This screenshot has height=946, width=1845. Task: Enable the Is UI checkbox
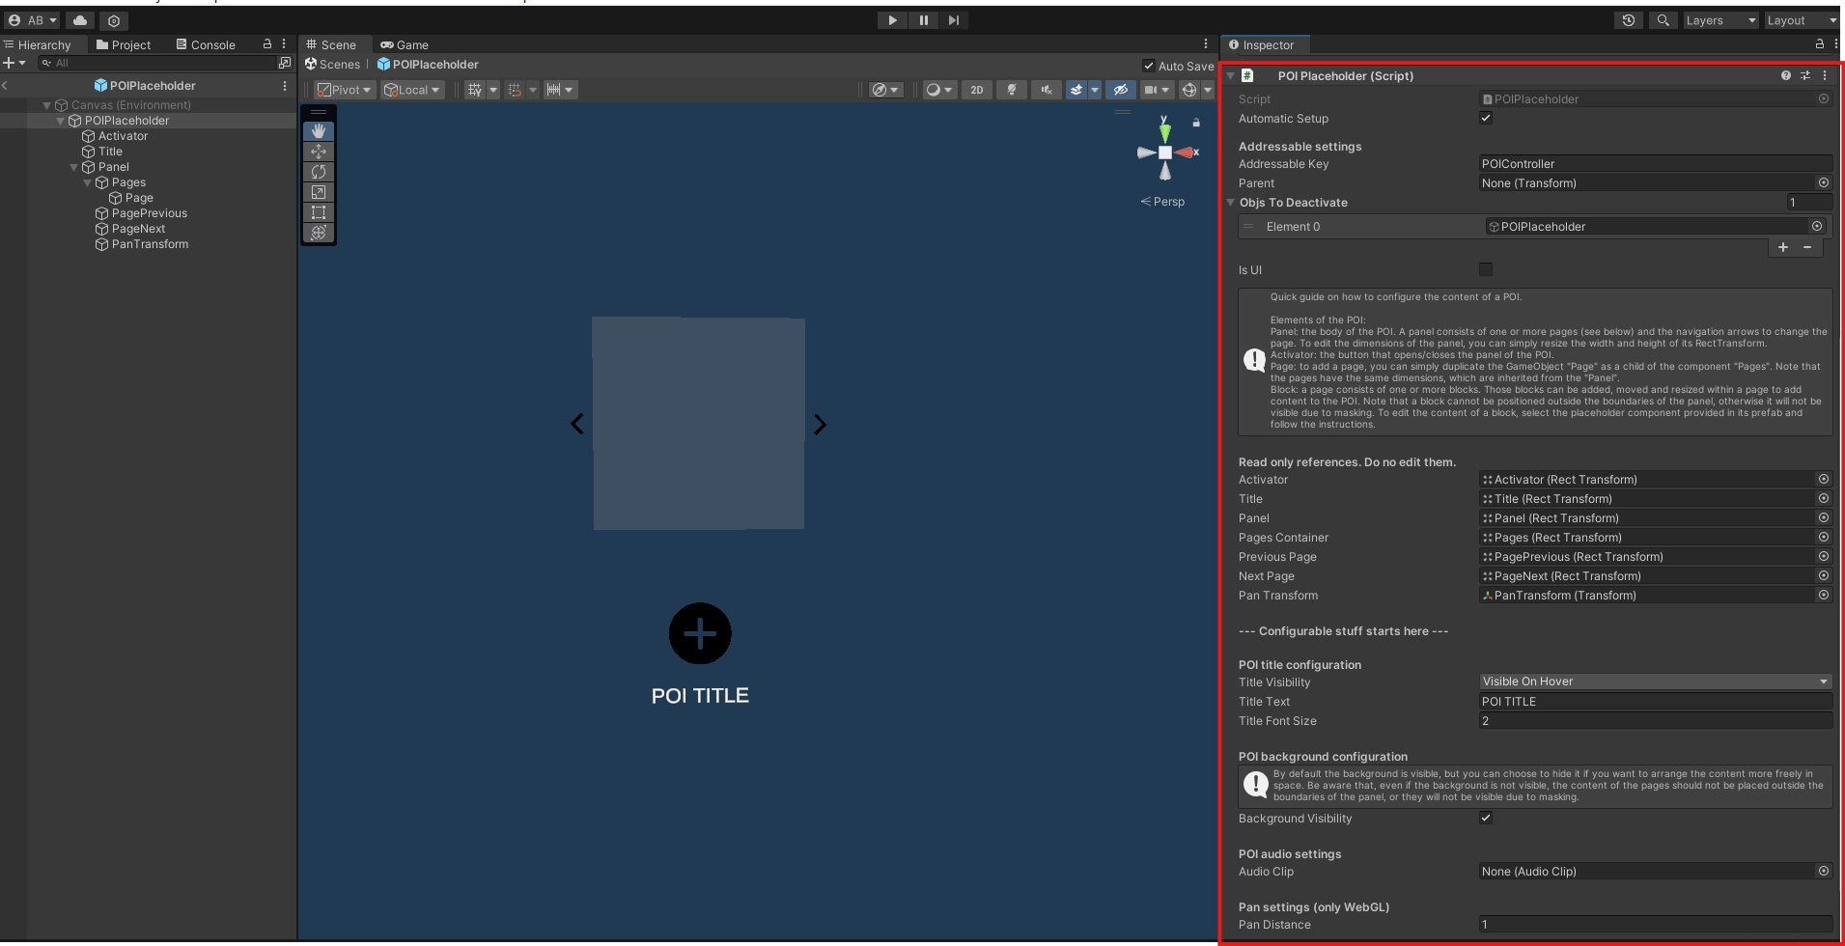tap(1486, 269)
